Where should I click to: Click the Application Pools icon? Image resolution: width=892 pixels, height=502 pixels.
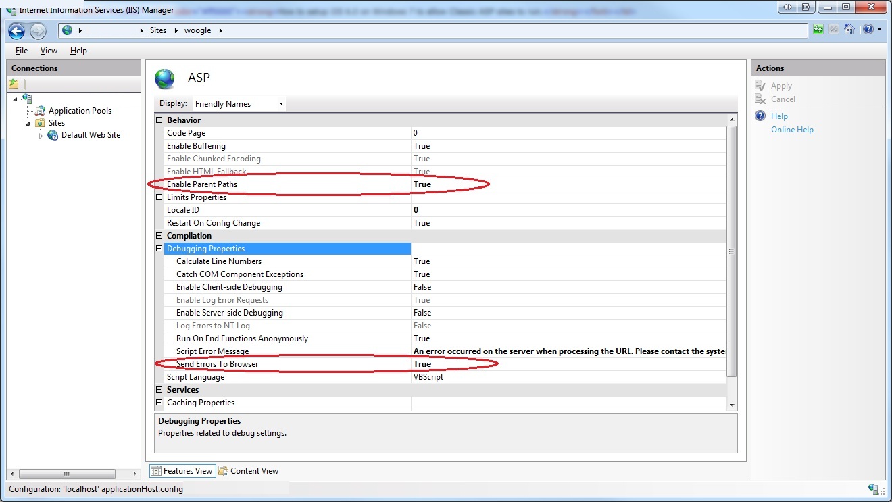tap(41, 111)
